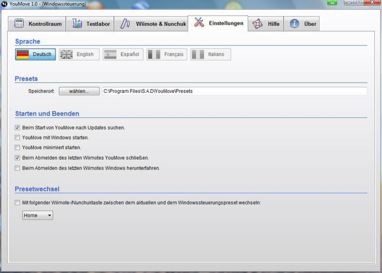Click the wählen... button for Speicherort
The height and width of the screenshot is (273, 382).
[79, 91]
